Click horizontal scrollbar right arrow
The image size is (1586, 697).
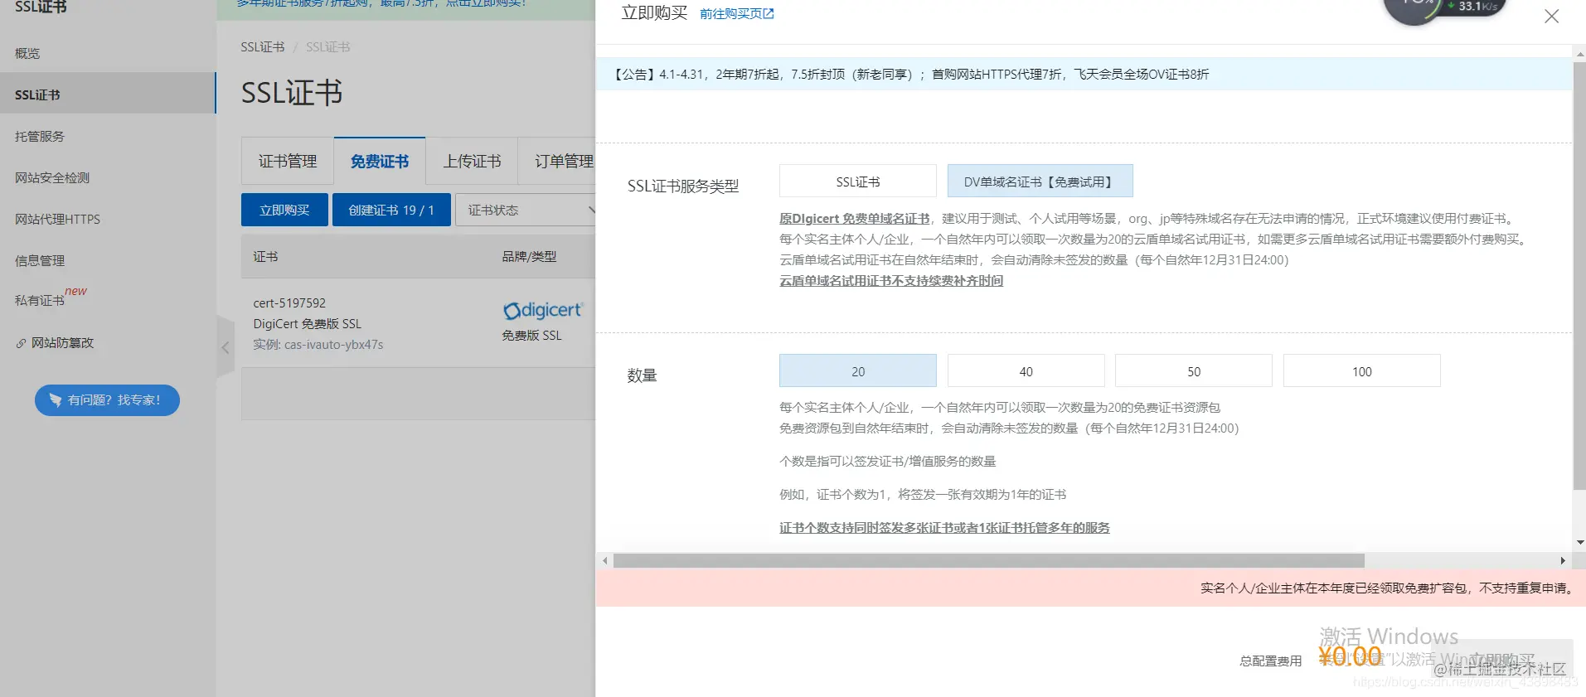[1563, 561]
